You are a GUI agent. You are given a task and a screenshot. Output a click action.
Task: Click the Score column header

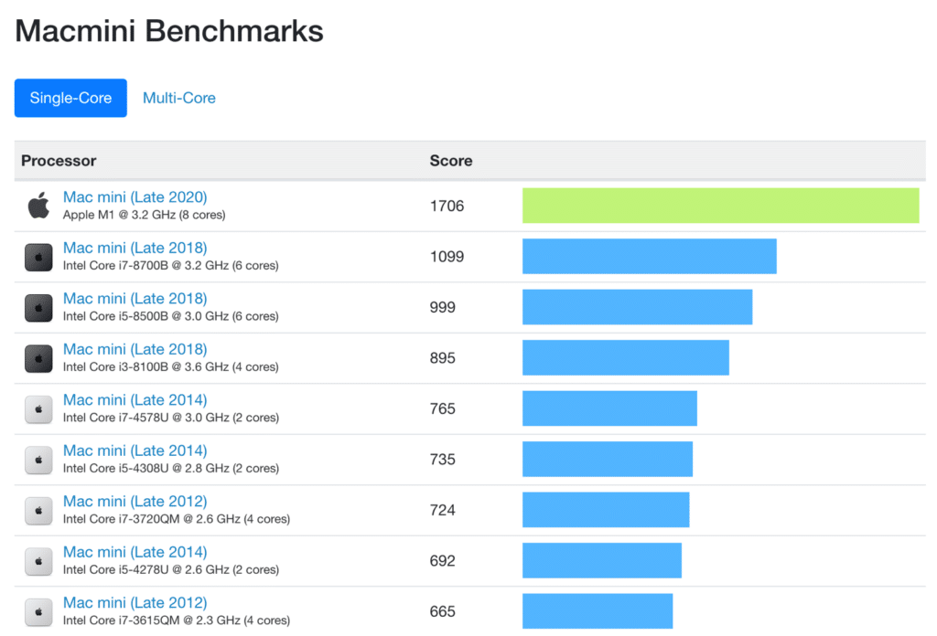coord(451,161)
